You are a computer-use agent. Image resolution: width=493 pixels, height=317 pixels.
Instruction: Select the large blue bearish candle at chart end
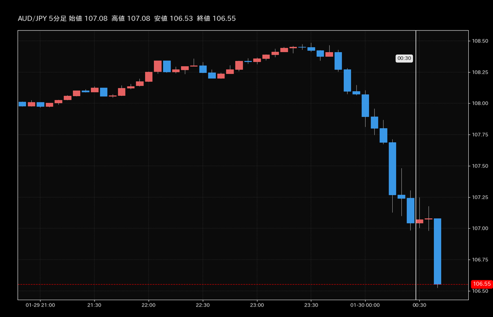[438, 251]
